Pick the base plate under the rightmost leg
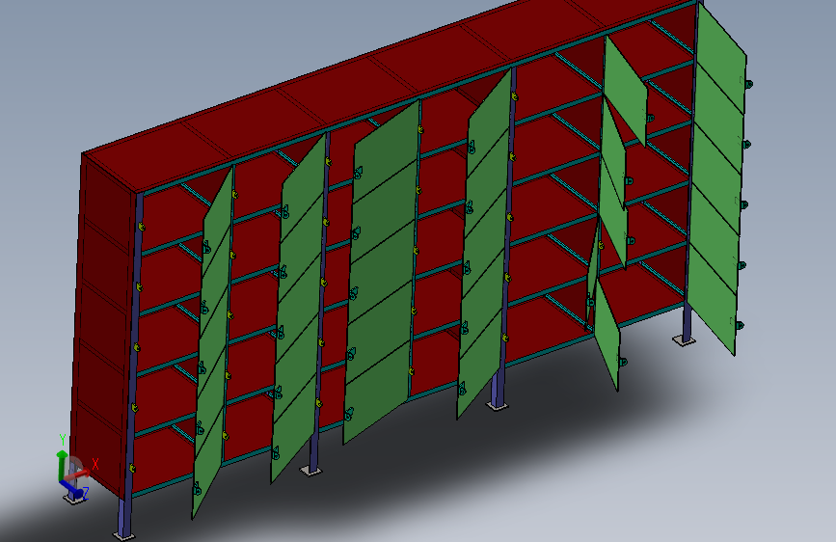 [685, 339]
